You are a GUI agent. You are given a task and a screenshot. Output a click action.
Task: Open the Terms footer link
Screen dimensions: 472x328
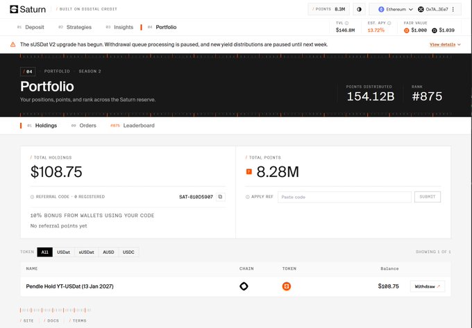[78, 321]
